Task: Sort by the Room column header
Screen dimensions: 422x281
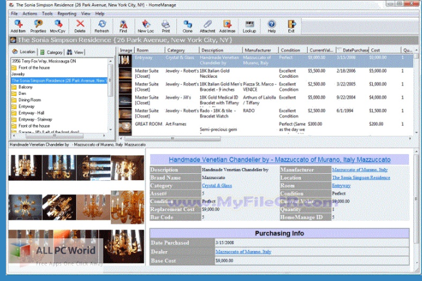Action: [149, 50]
